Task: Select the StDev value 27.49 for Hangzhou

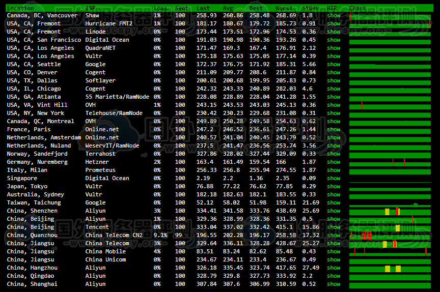Action: (x=311, y=268)
